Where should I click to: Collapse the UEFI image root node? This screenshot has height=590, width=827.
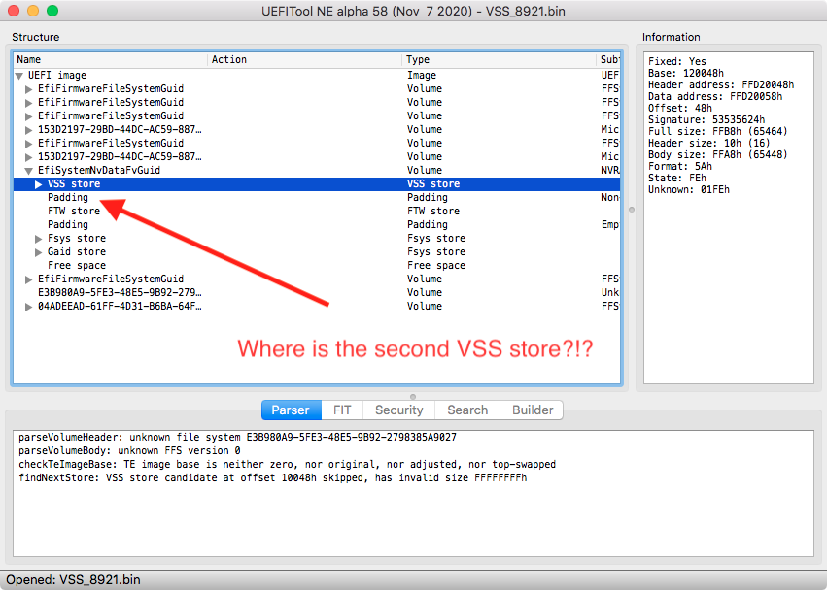[19, 76]
